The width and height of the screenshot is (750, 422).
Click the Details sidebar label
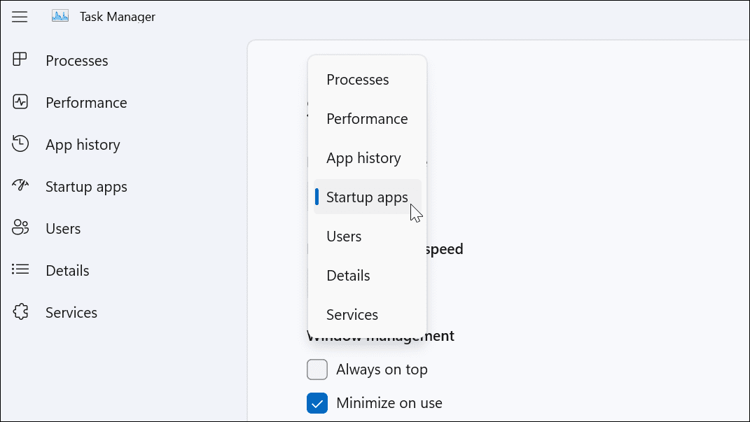[67, 270]
